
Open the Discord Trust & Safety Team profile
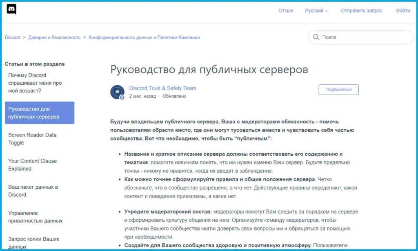coord(162,88)
